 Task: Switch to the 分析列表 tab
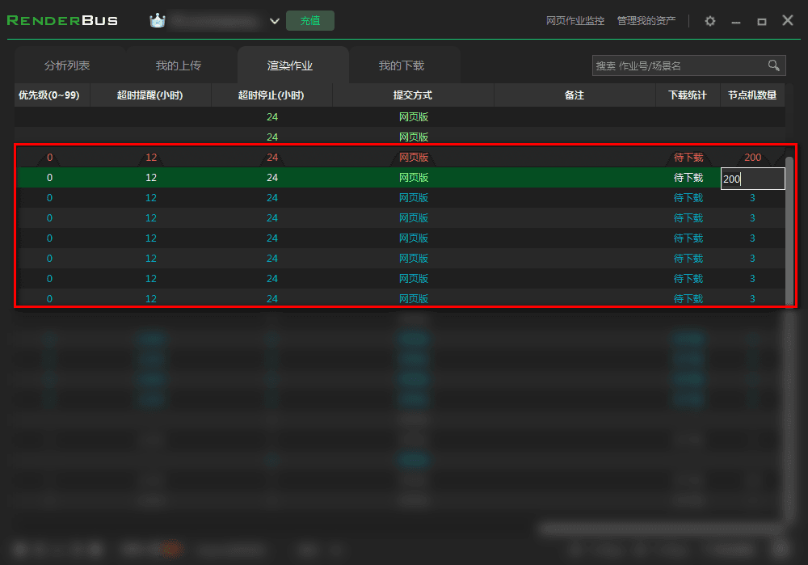click(x=67, y=65)
